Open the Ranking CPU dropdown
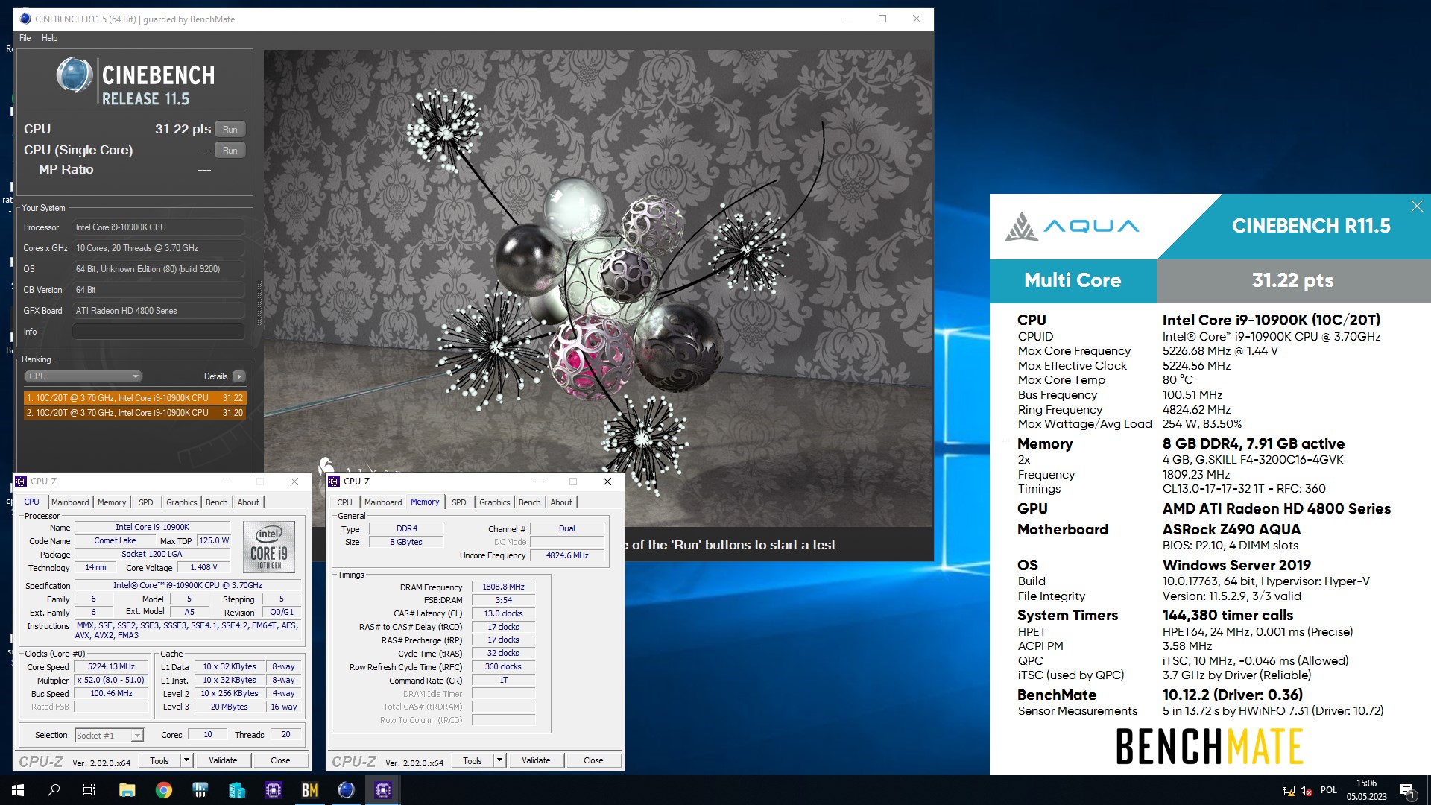The width and height of the screenshot is (1431, 805). 83,376
